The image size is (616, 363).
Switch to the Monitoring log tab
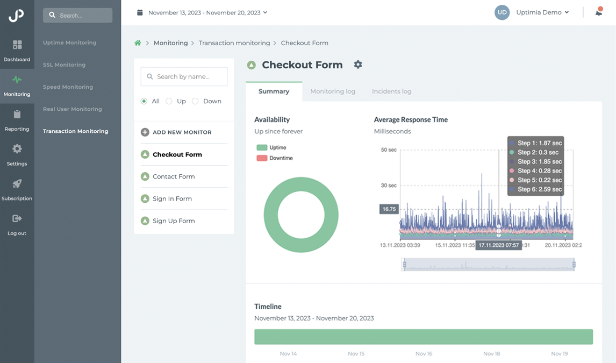333,91
